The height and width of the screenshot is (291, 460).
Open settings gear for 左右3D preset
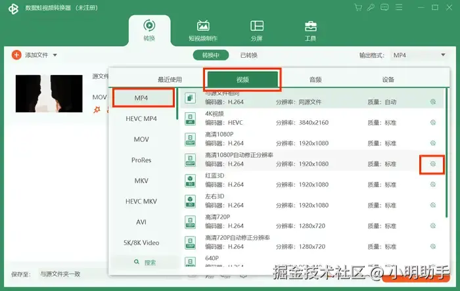[x=433, y=205]
